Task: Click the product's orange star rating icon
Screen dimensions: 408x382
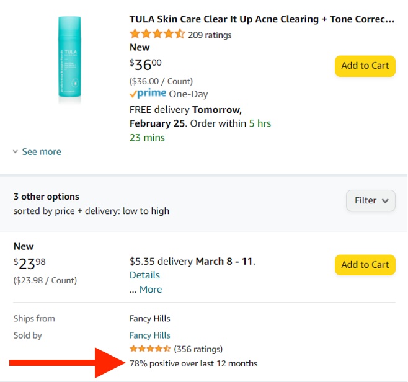Action: [x=157, y=35]
